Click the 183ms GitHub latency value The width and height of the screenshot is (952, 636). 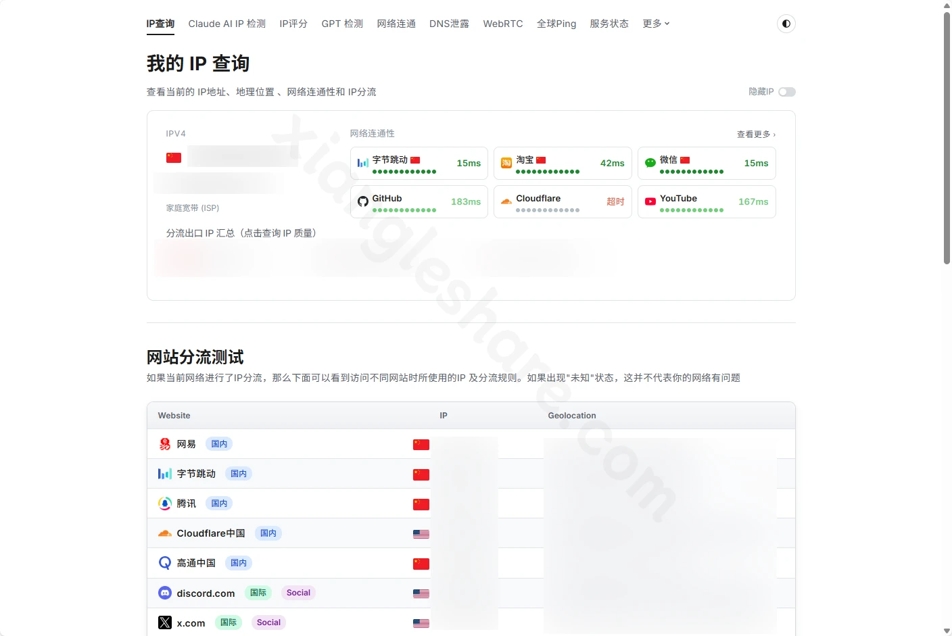pyautogui.click(x=466, y=201)
